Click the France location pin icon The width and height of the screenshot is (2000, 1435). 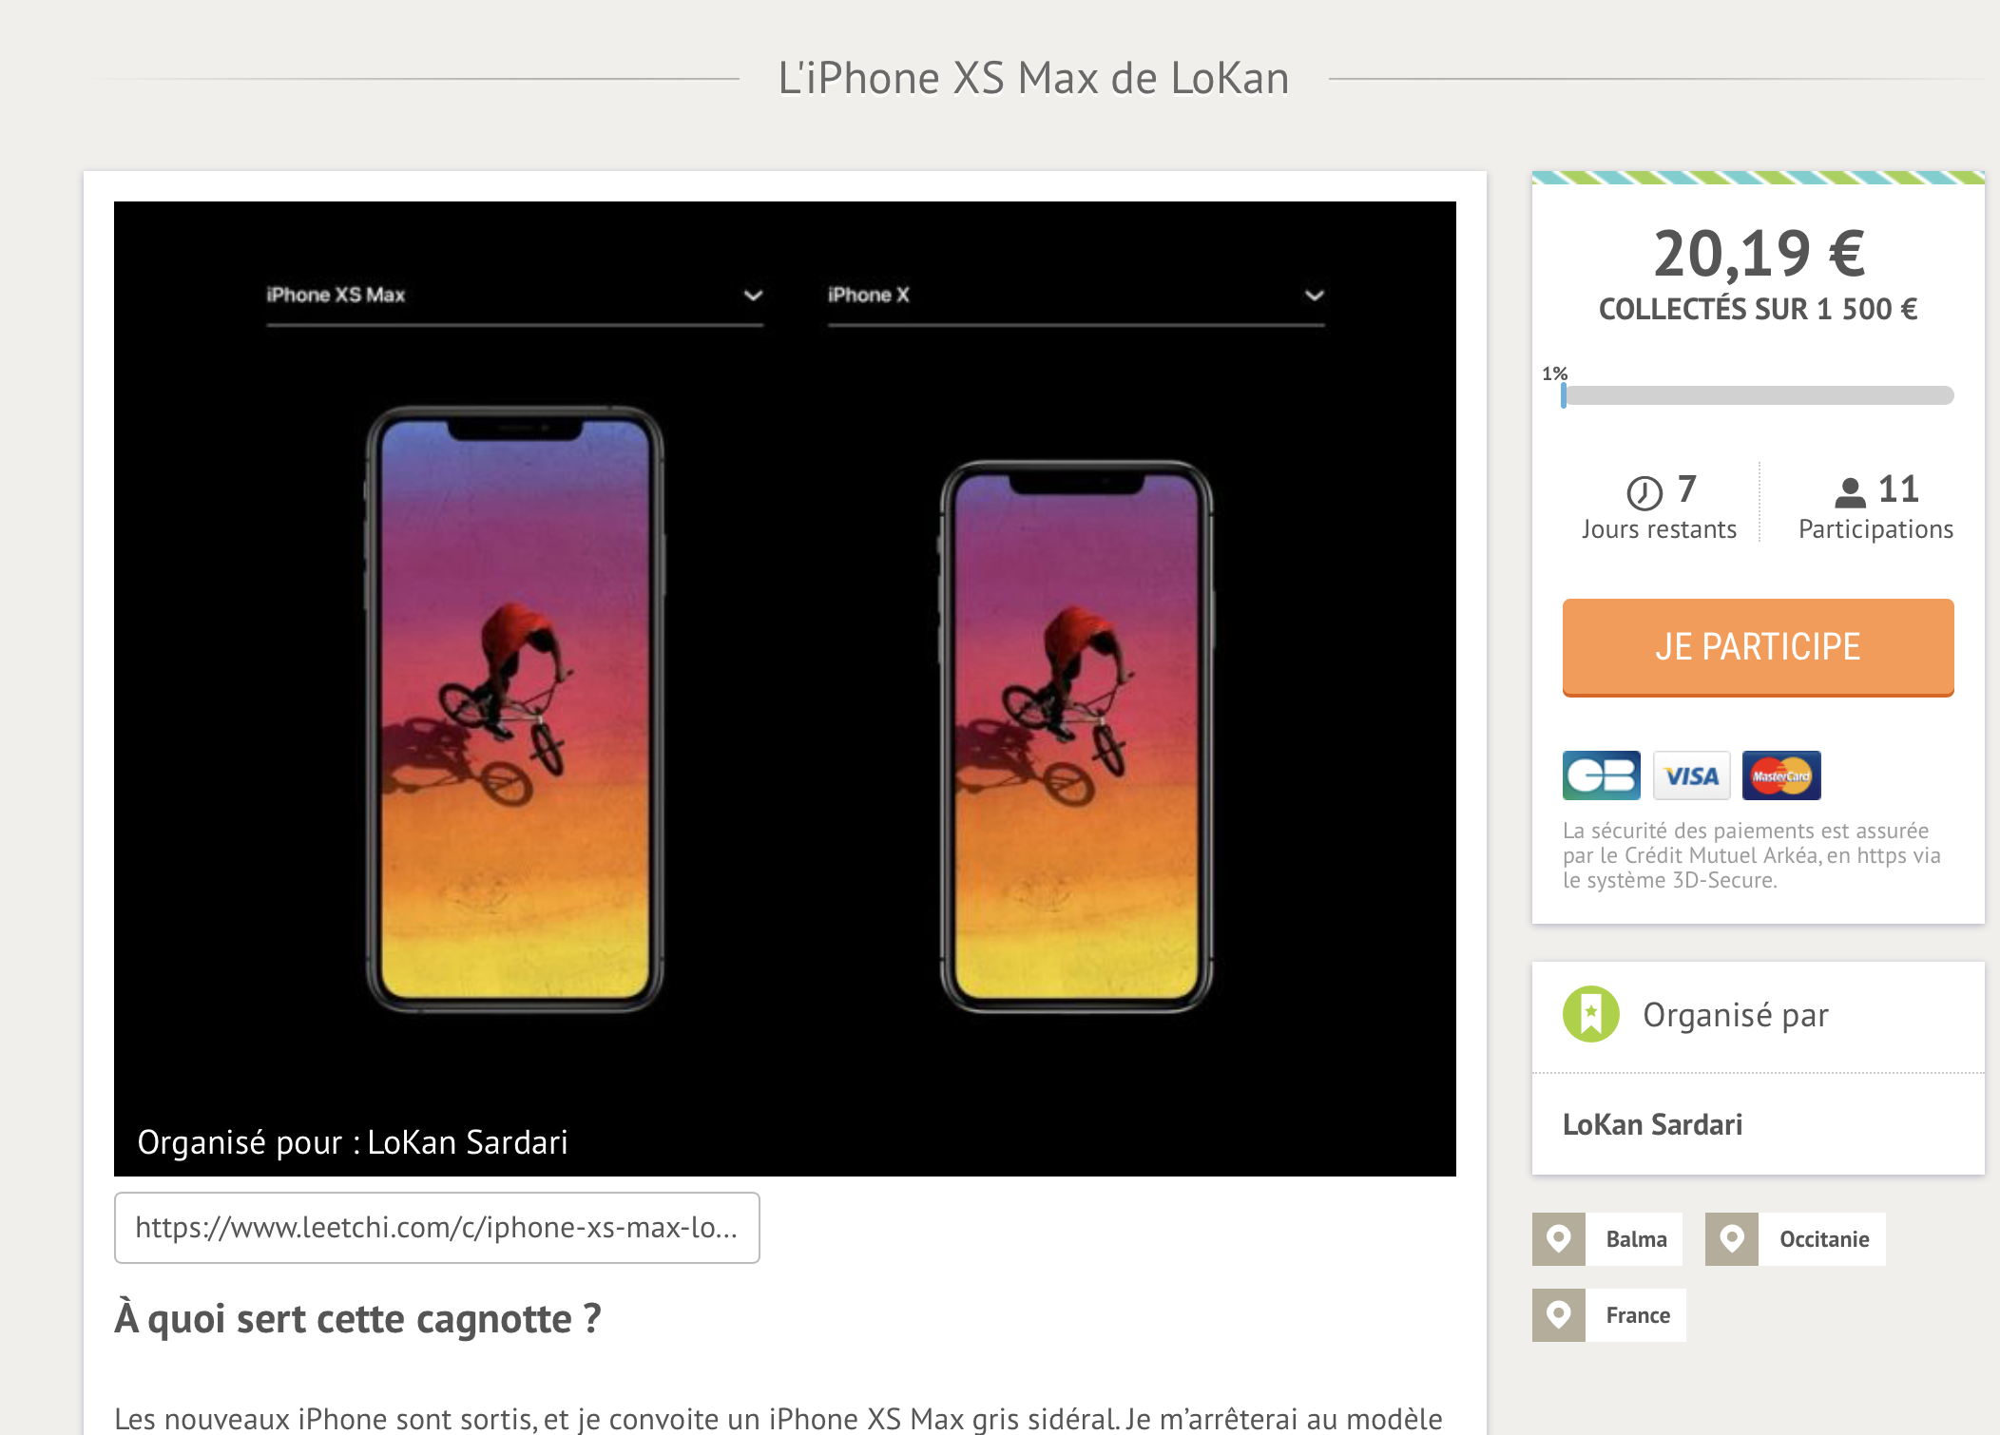click(x=1558, y=1314)
